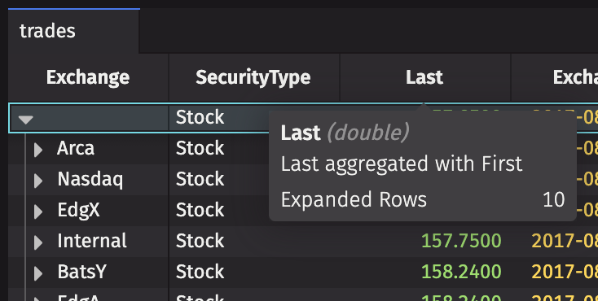Viewport: 598px width, 301px height.
Task: Expand the BatsY row arrow
Action: 37,273
